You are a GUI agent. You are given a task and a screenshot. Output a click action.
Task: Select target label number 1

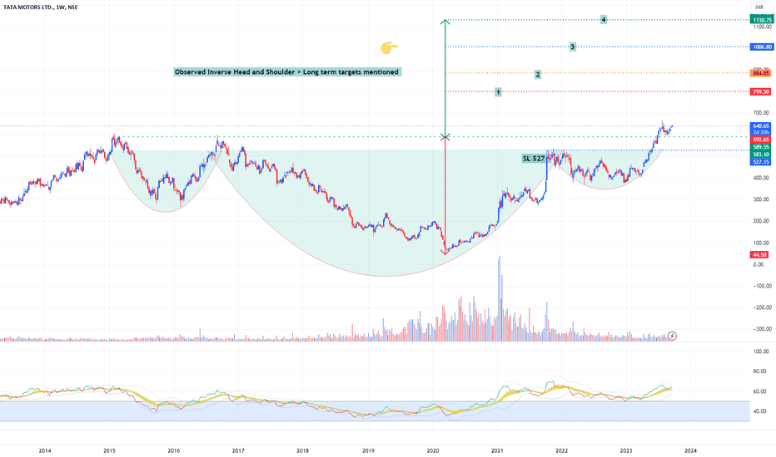tap(498, 92)
